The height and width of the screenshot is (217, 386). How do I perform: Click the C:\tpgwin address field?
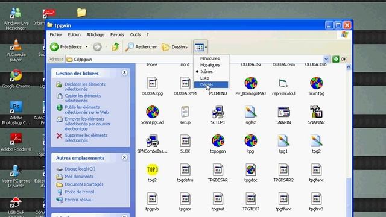click(194, 59)
